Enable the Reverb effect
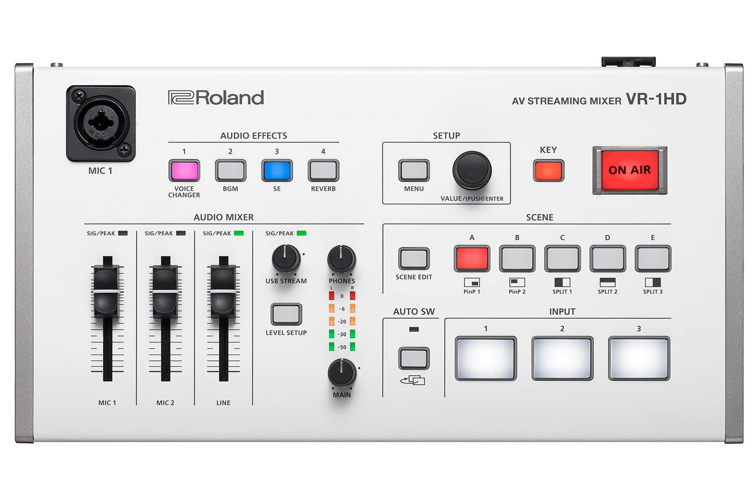Image resolution: width=754 pixels, height=503 pixels. tap(323, 170)
